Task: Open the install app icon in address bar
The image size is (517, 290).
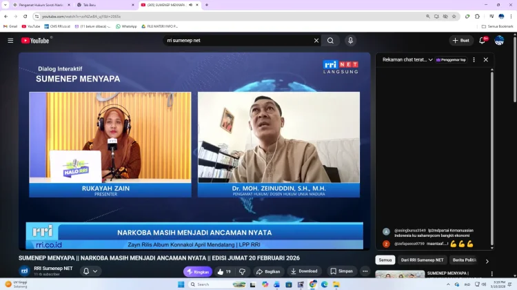Action: coord(436,16)
